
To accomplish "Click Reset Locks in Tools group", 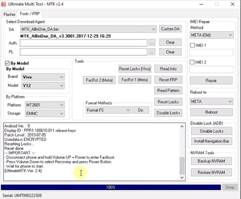I will 168,102.
